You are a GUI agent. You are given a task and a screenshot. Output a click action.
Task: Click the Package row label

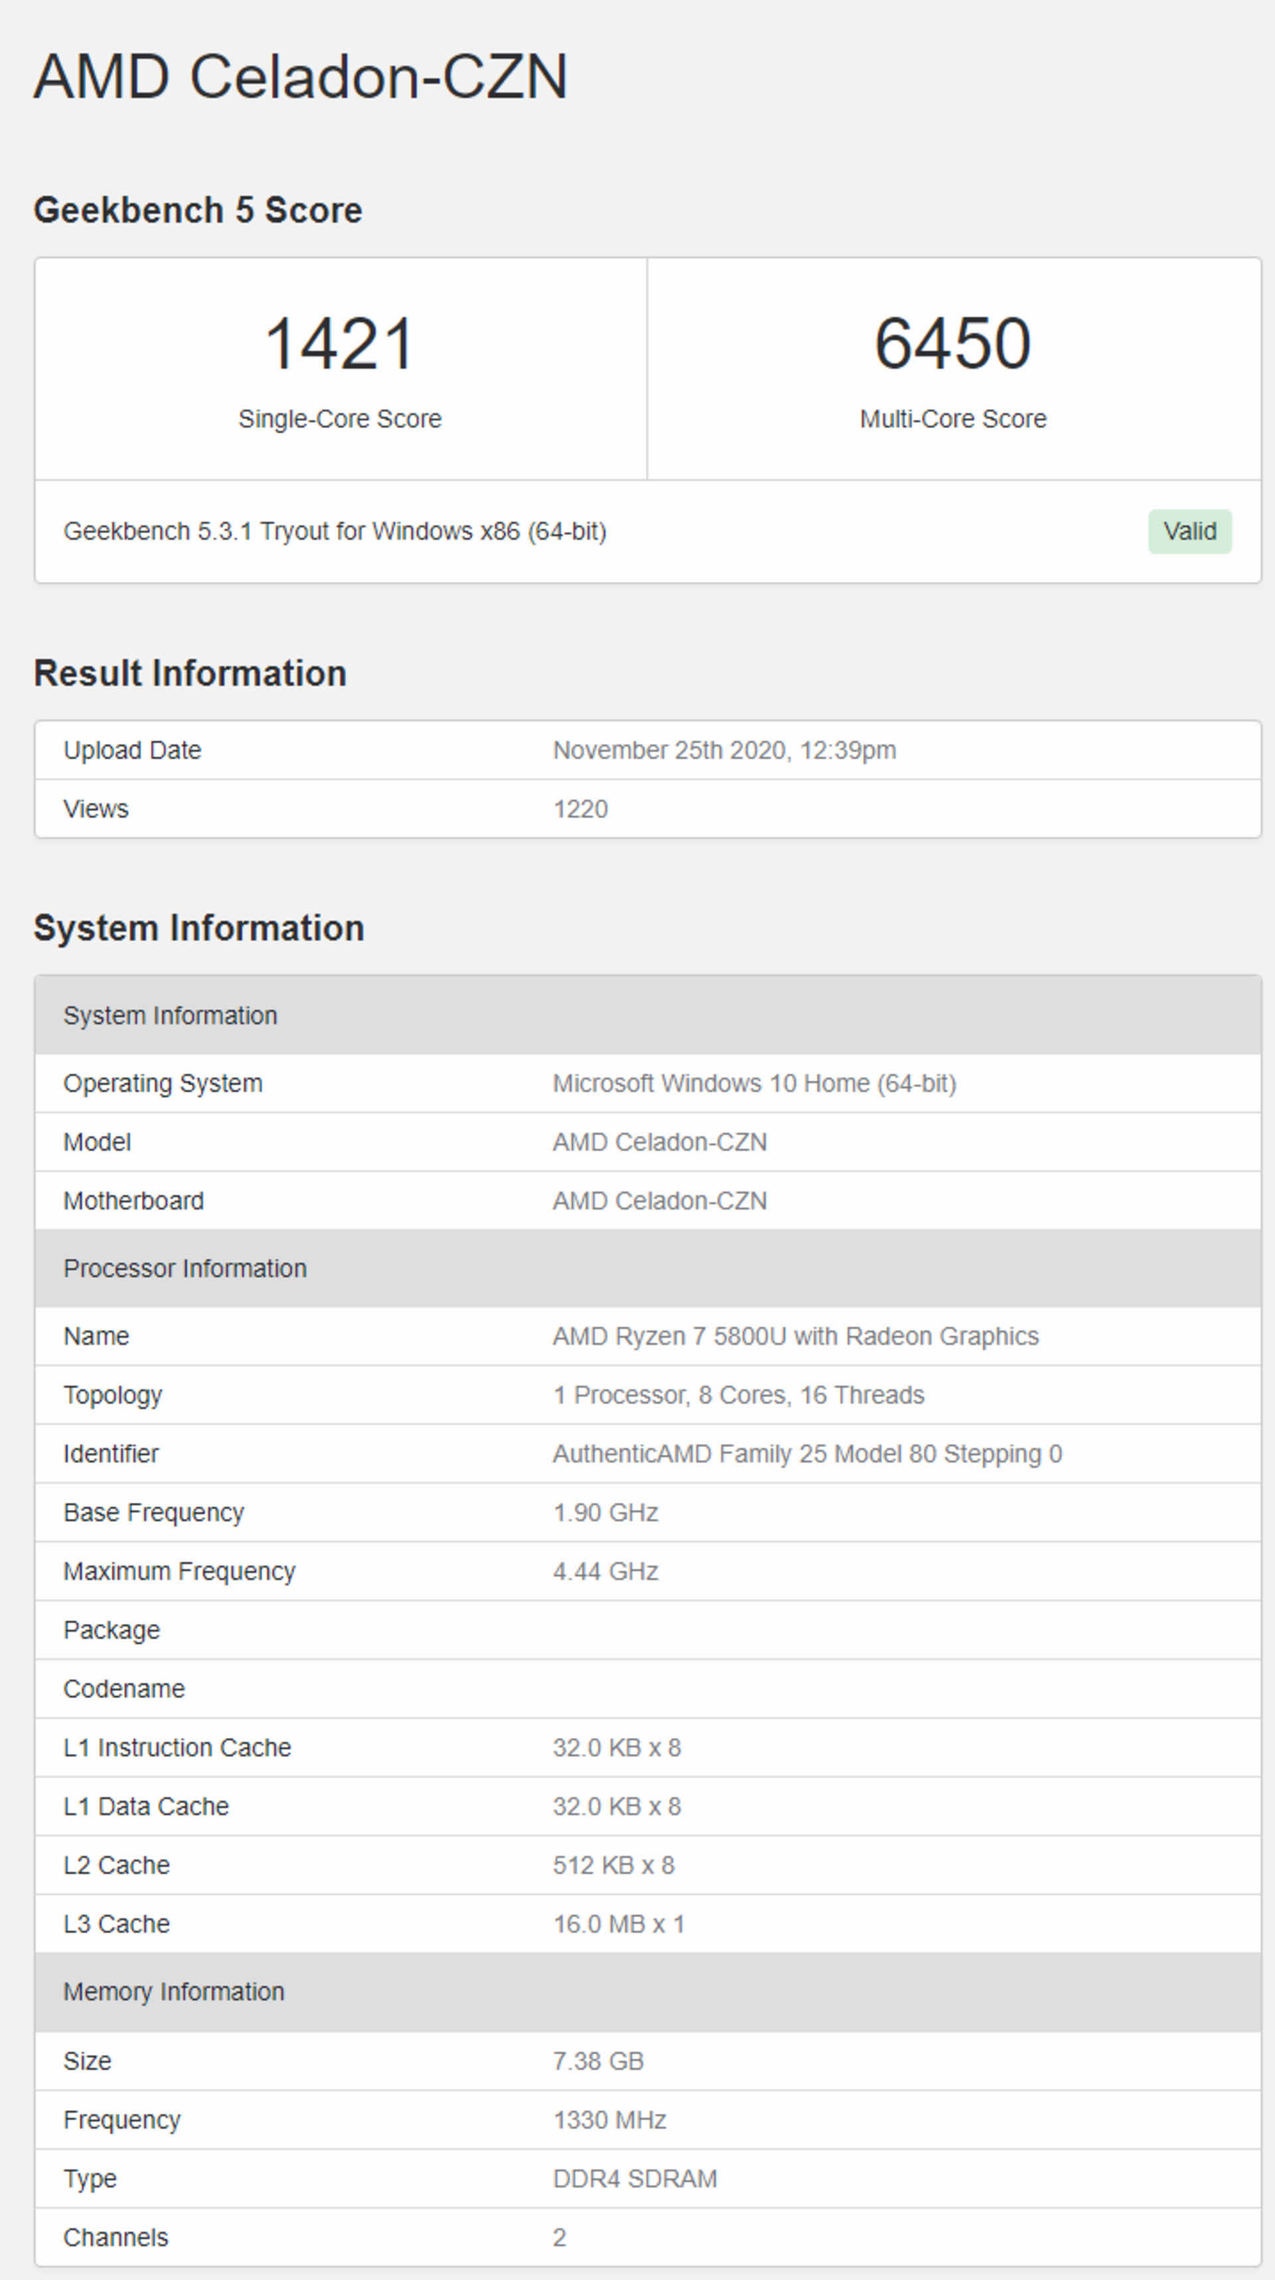(112, 1630)
